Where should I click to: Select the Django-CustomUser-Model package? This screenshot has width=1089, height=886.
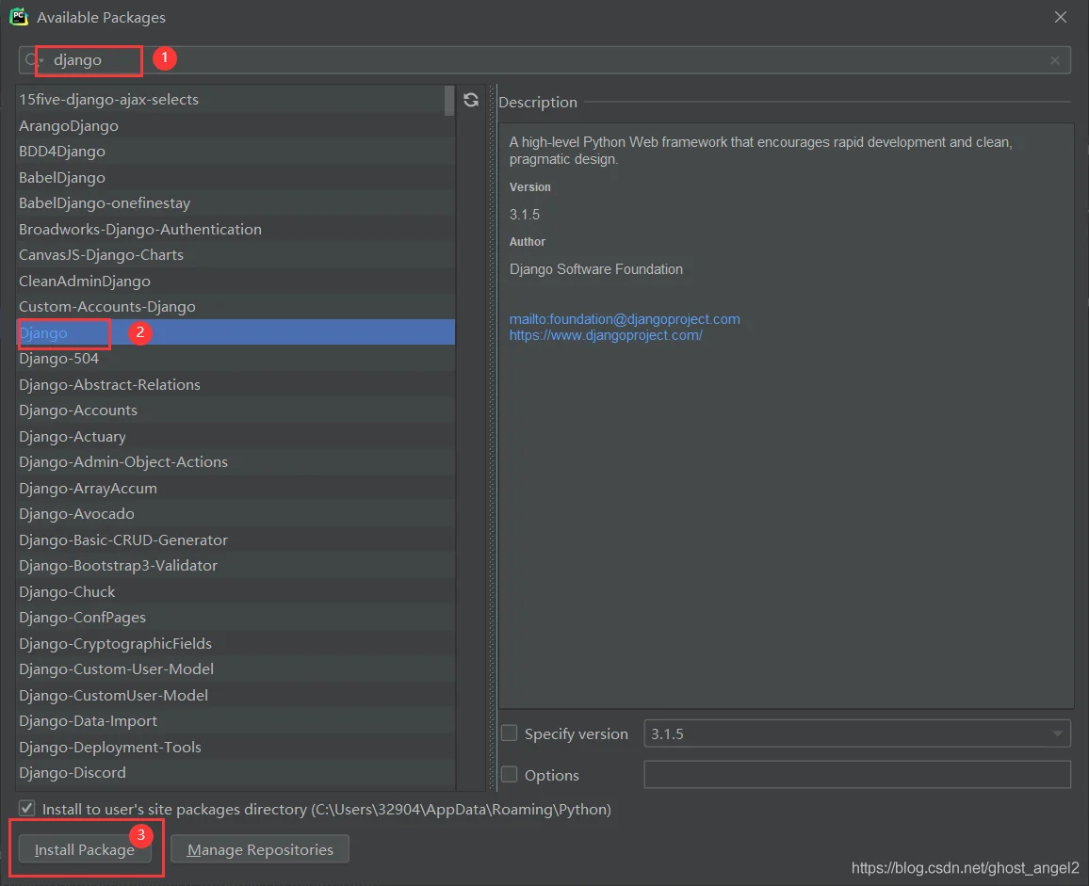(236, 695)
